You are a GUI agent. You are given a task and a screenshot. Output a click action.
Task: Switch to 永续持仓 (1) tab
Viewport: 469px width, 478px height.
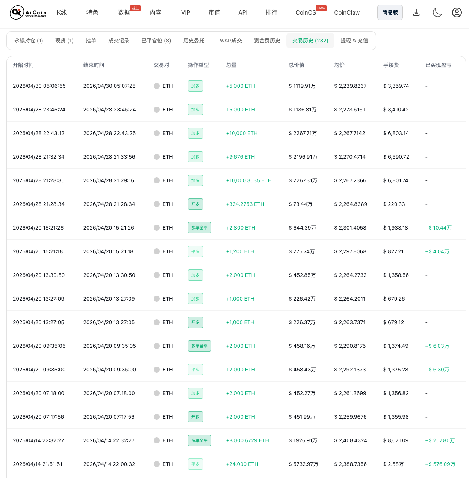29,41
